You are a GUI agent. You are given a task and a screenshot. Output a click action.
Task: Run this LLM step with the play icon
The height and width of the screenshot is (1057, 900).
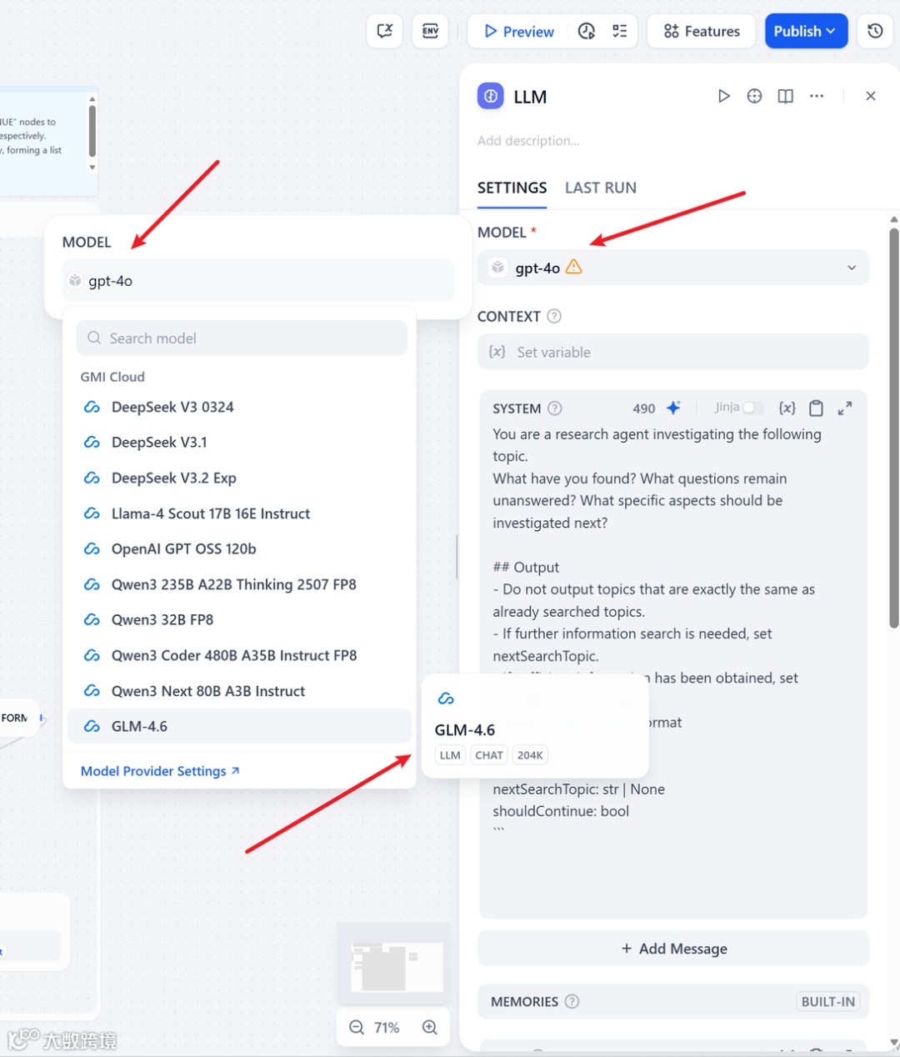pos(723,96)
